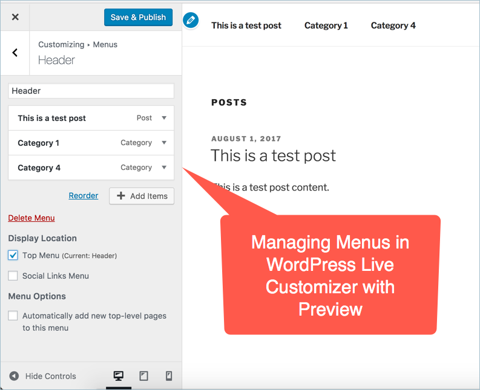
Task: Go back using the left chevron arrow
Action: tap(15, 53)
